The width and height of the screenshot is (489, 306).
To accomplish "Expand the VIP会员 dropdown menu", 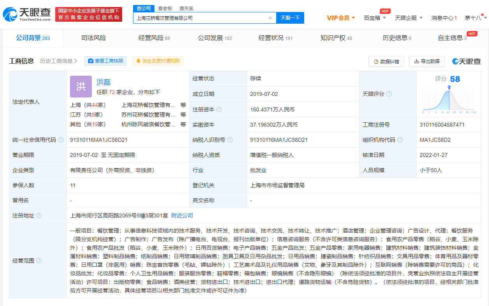I will (341, 18).
